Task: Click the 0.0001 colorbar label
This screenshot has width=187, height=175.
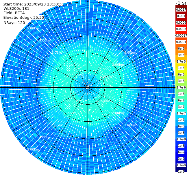Action: (181, 42)
